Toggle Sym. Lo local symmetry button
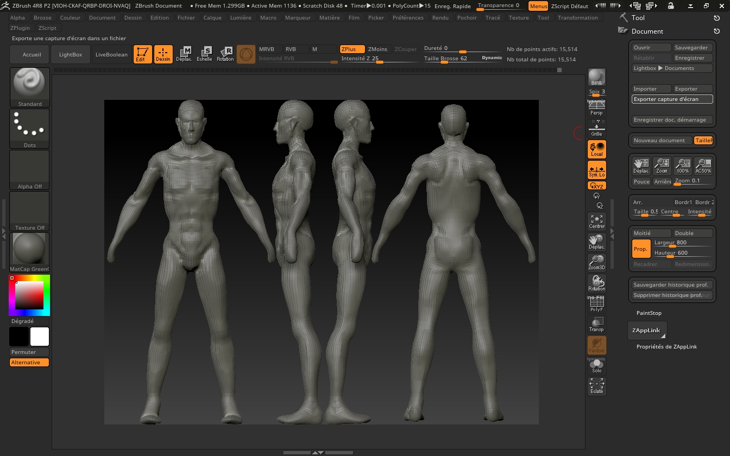Viewport: 730px width, 456px height. click(596, 170)
